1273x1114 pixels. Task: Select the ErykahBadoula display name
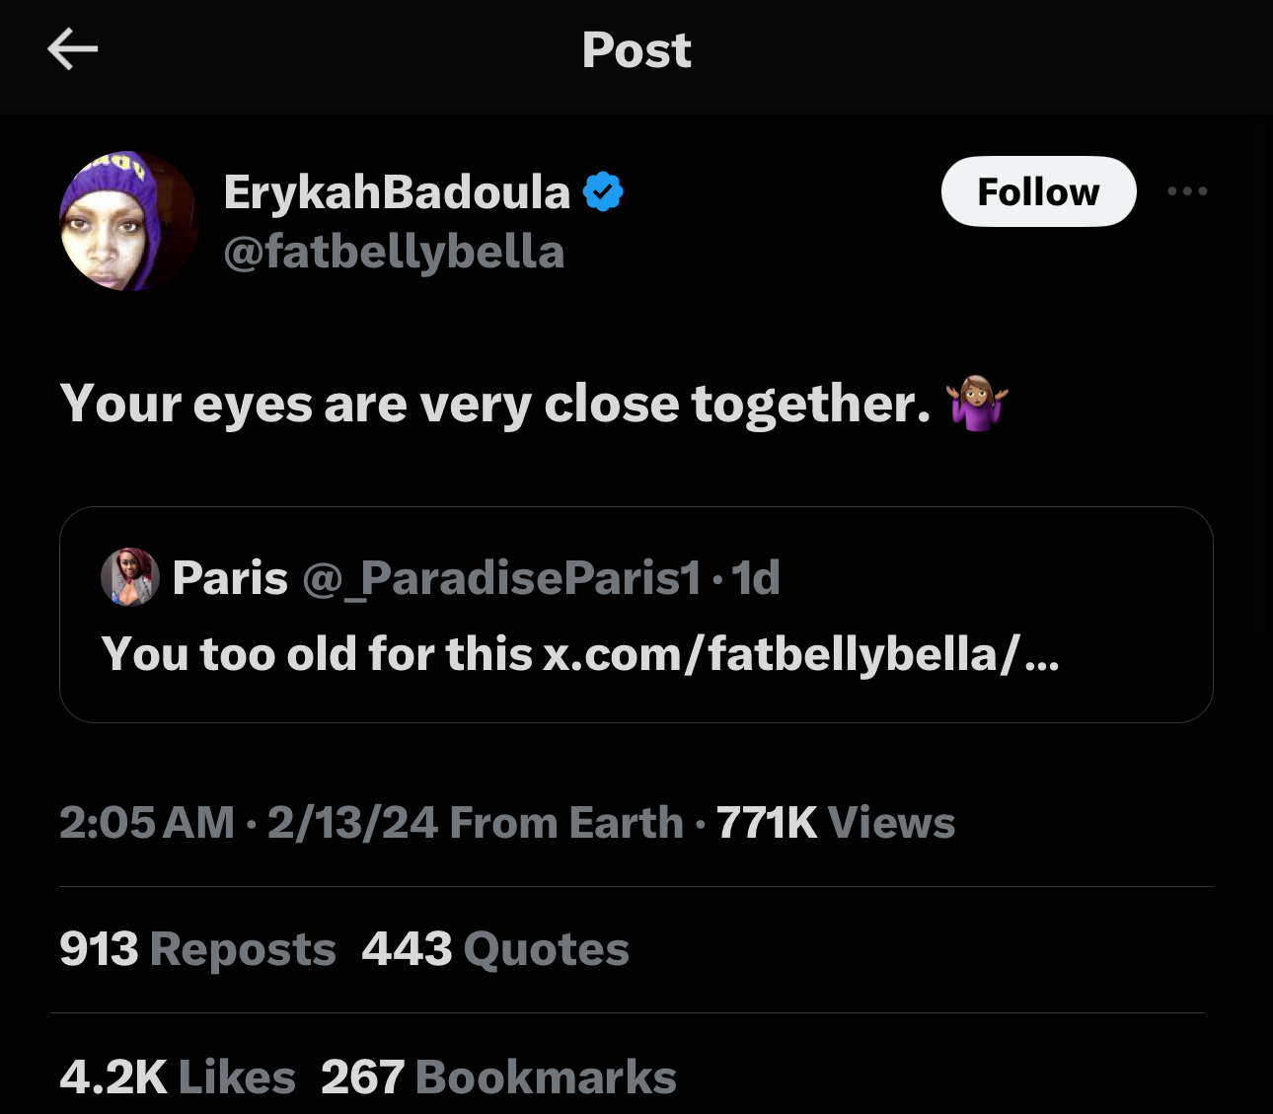coord(396,190)
